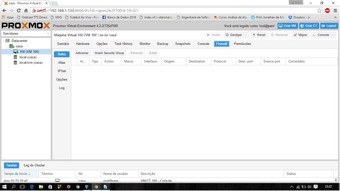Open Desligar dropdown arrow

pos(246,35)
